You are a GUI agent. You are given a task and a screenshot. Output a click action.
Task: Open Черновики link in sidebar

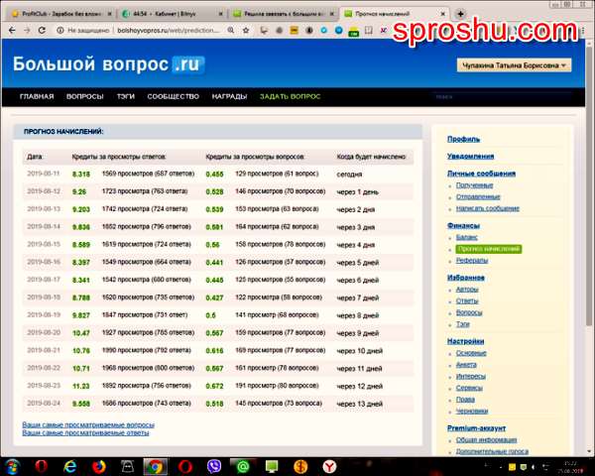pyautogui.click(x=472, y=412)
